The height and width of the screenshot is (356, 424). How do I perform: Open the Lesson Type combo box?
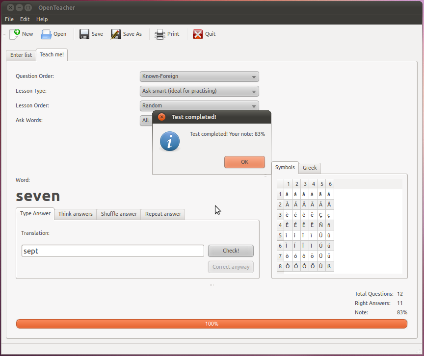point(199,91)
